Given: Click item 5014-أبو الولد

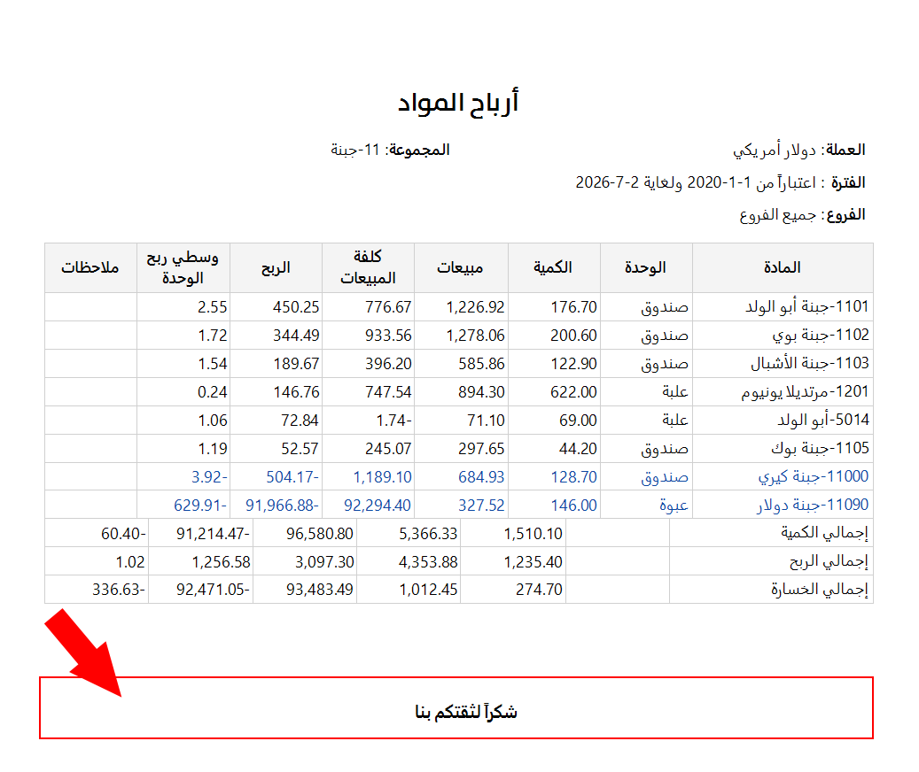Looking at the screenshot, I should (x=823, y=421).
